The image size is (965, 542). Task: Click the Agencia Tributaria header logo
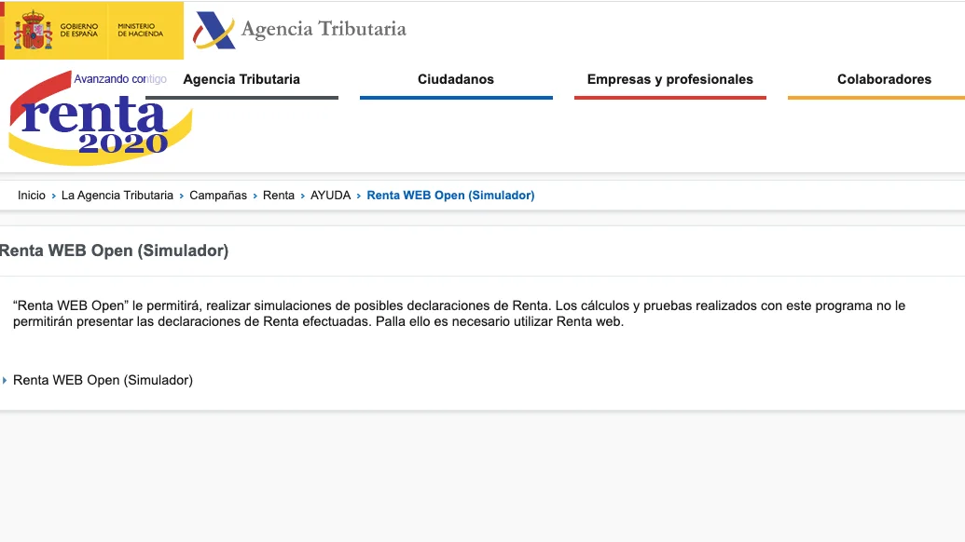tap(299, 29)
